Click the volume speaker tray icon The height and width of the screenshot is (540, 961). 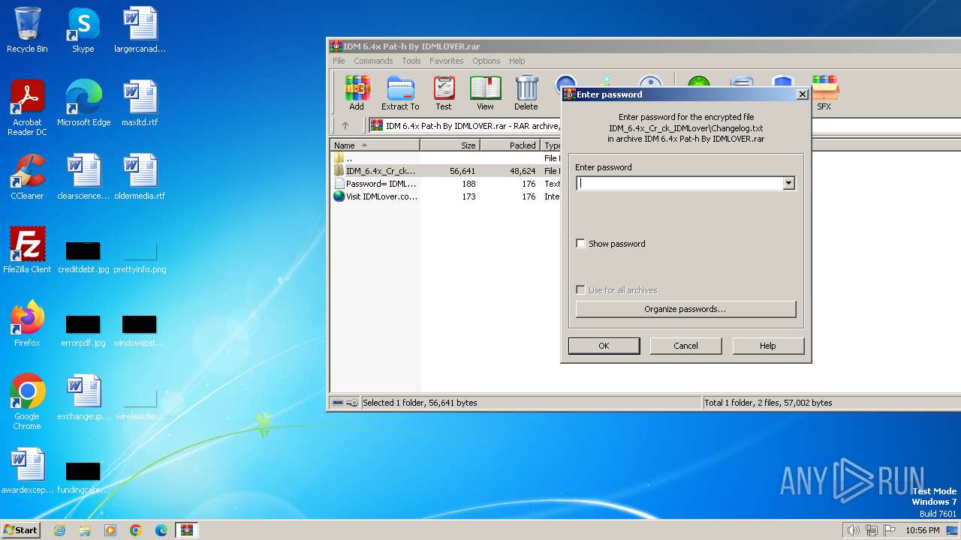[x=853, y=530]
